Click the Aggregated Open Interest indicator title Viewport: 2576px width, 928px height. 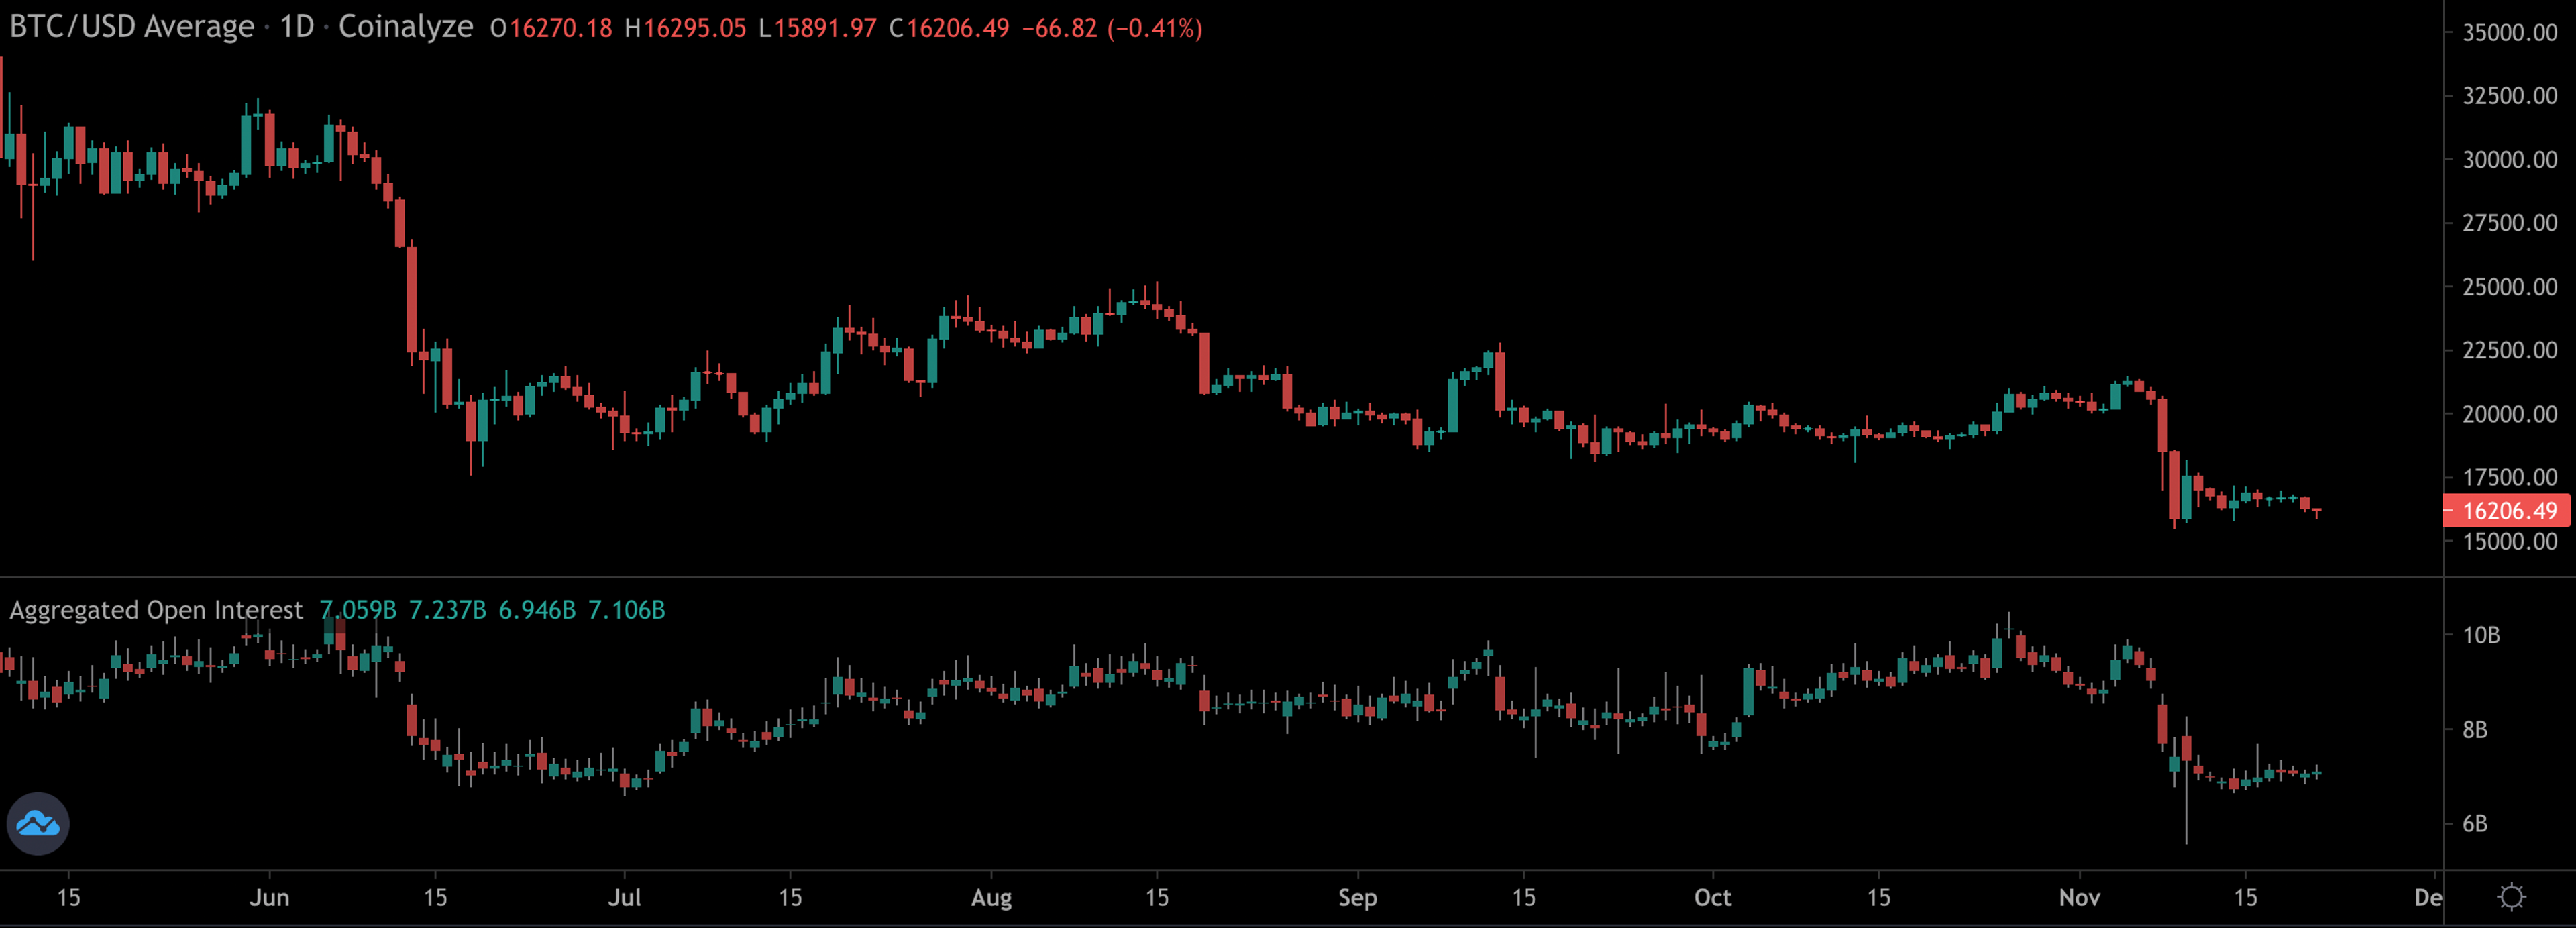coord(156,610)
